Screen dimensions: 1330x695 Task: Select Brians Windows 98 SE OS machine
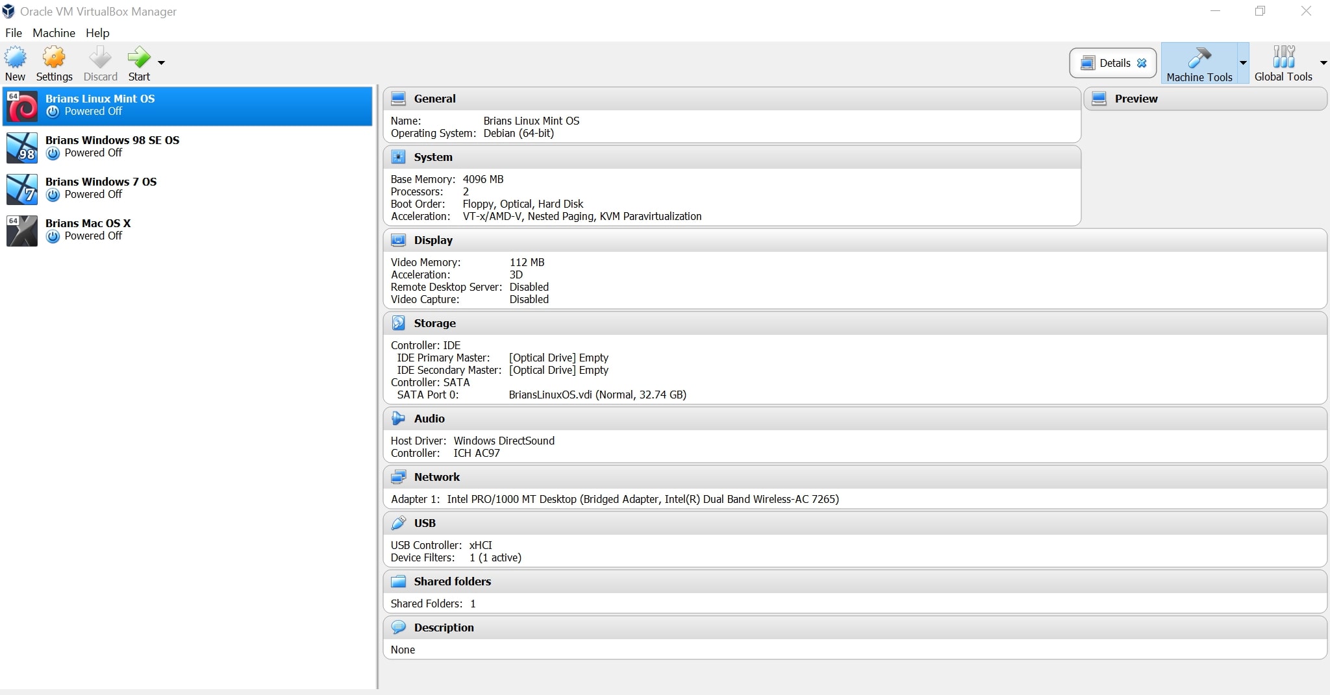[188, 147]
